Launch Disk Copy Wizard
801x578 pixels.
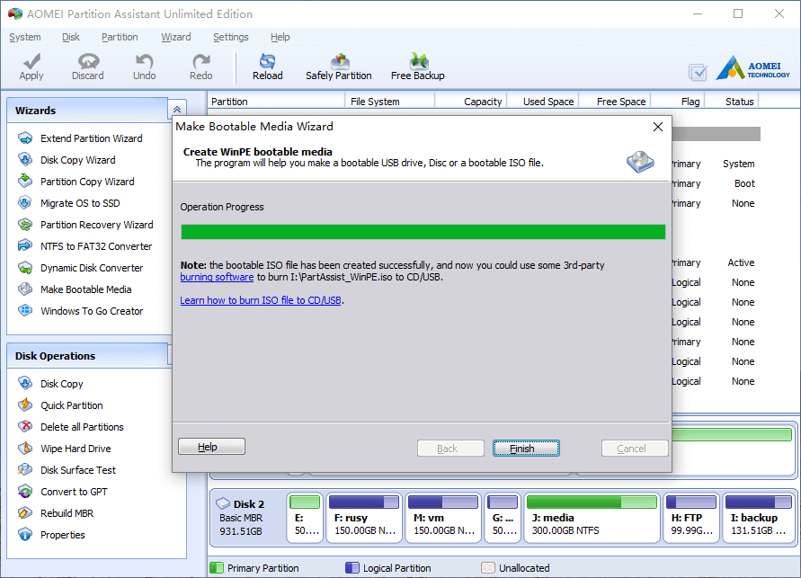tap(78, 160)
